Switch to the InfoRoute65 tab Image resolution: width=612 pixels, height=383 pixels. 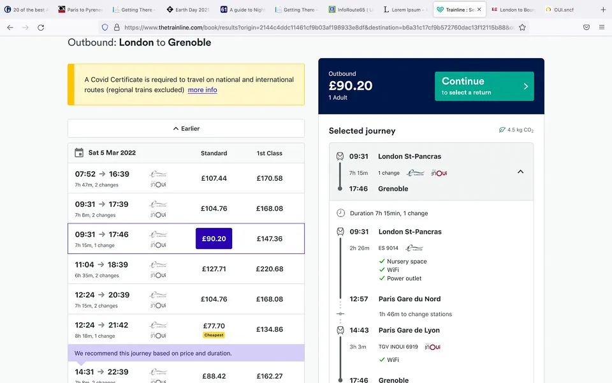tap(351, 10)
